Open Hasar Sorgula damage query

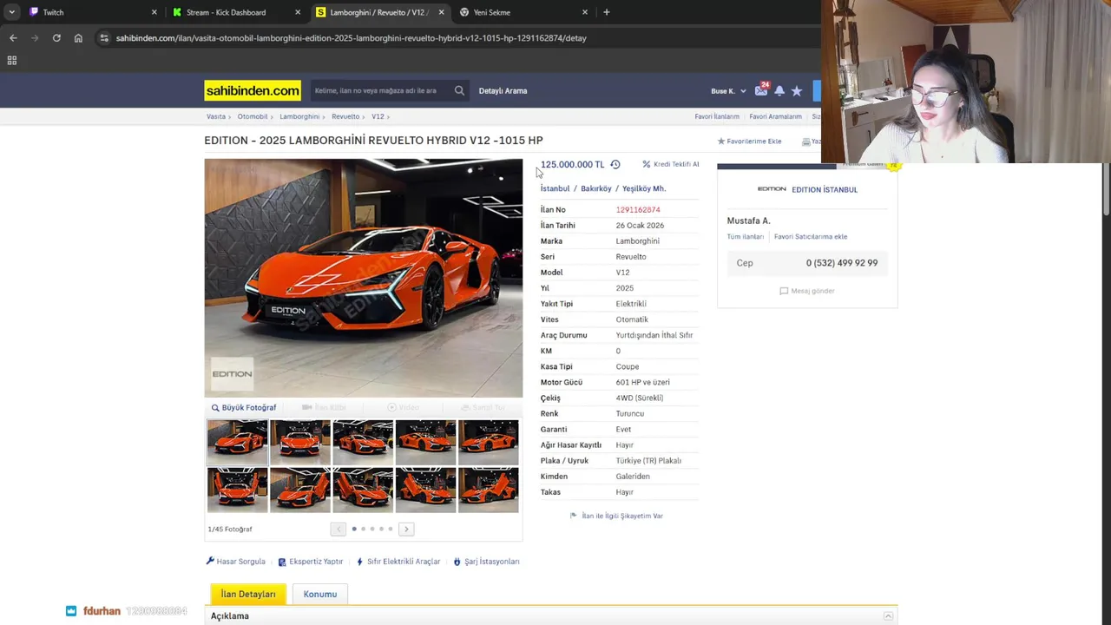235,562
